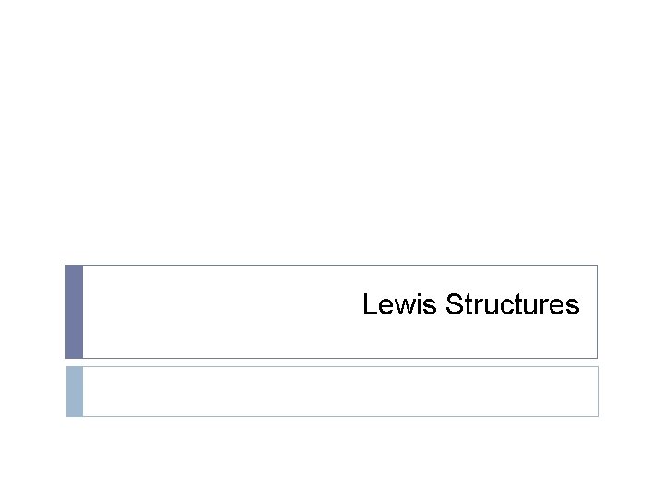664x498 pixels.
Task: Click the word "Structures" in the title
Action: pyautogui.click(x=512, y=304)
